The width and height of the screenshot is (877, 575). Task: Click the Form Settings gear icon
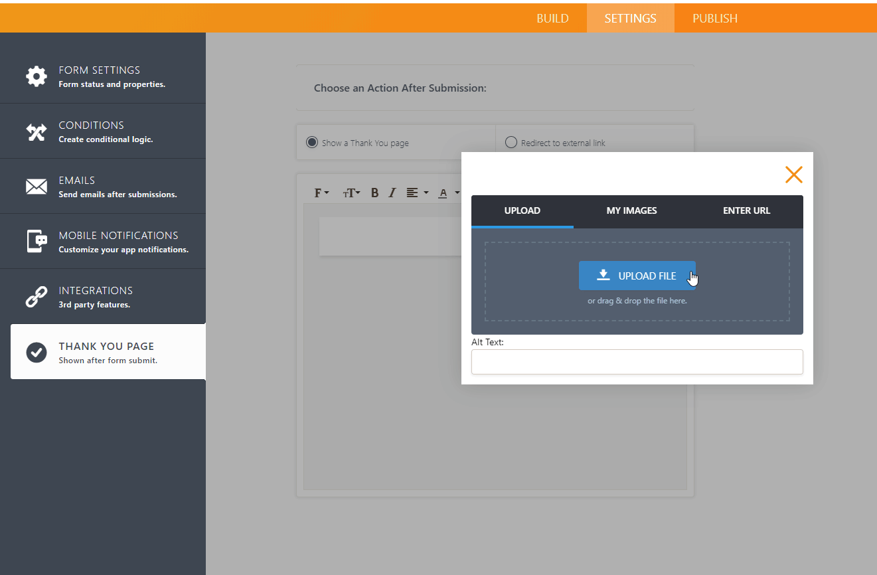(37, 76)
